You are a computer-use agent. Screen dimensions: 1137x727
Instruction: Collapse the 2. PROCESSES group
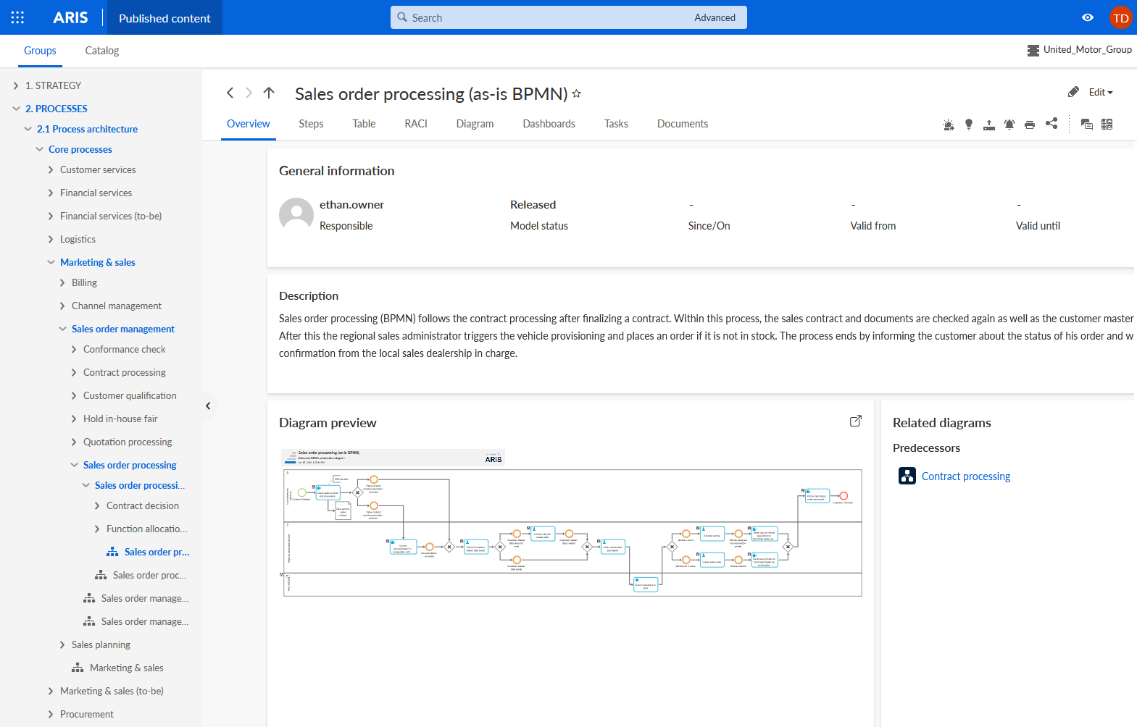tap(16, 109)
